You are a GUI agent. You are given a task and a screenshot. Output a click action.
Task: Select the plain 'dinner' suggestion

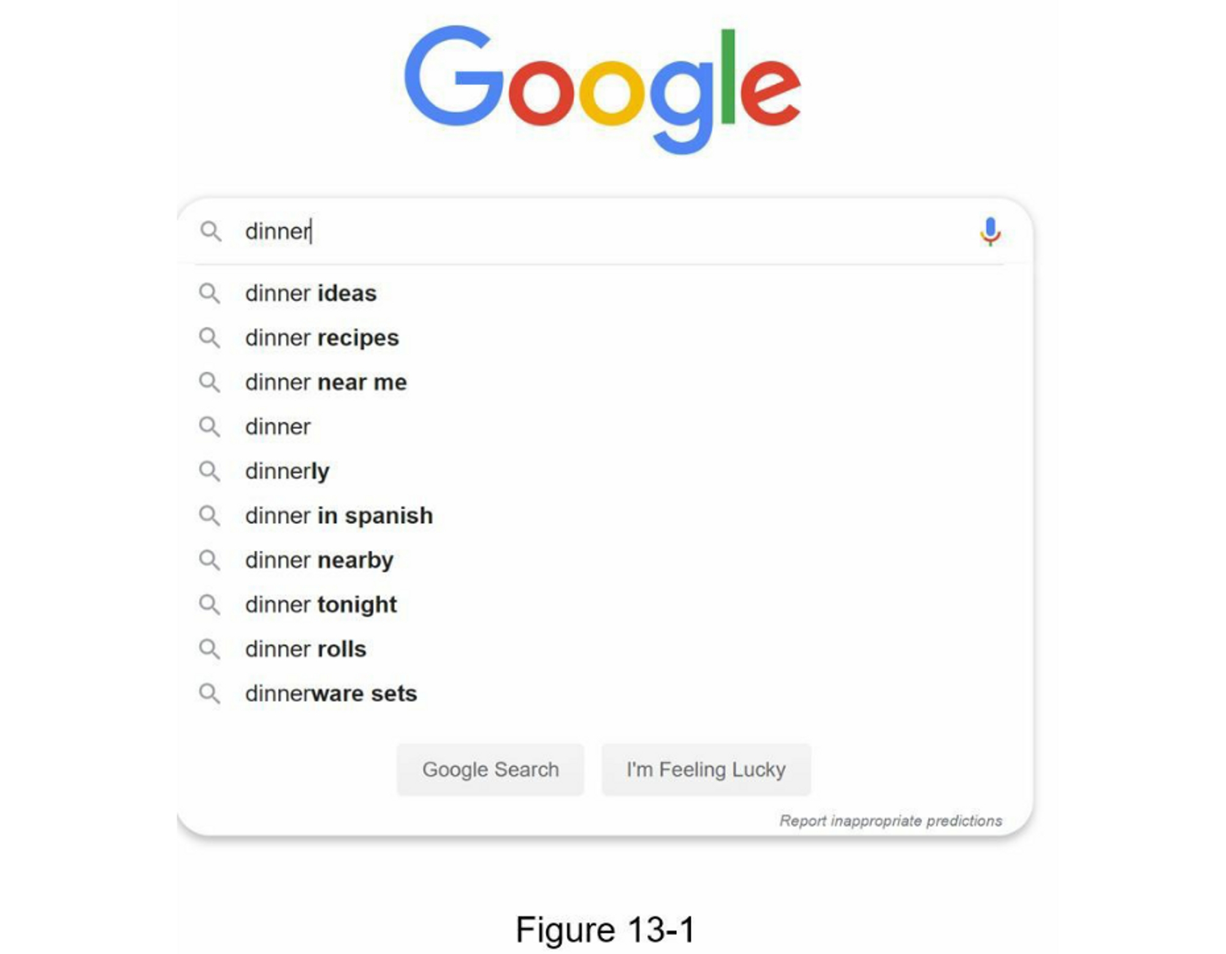tap(278, 427)
